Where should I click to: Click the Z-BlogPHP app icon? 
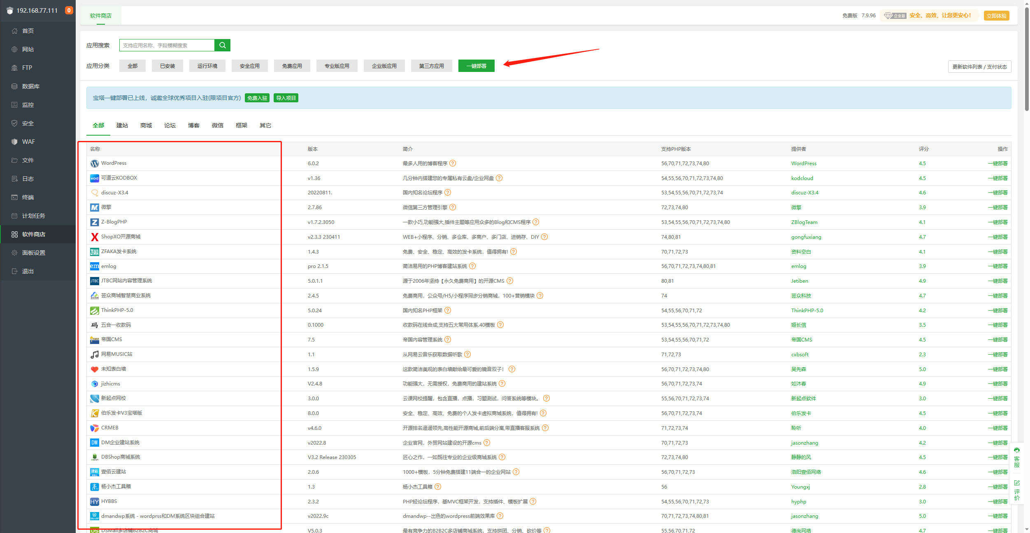[95, 222]
